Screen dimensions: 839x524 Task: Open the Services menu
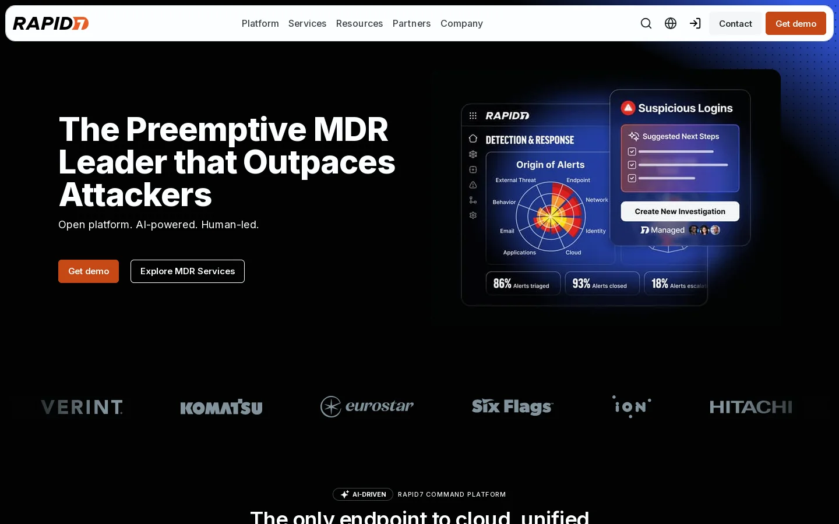point(307,23)
